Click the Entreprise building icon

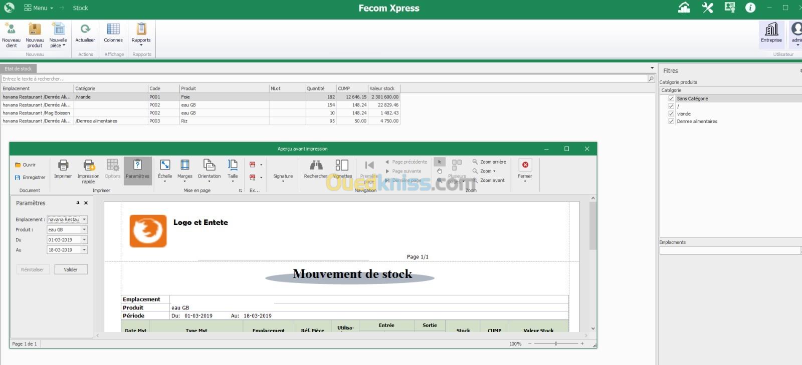pos(771,29)
